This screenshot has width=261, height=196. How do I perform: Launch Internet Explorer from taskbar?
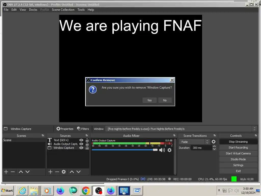click(x=22, y=190)
